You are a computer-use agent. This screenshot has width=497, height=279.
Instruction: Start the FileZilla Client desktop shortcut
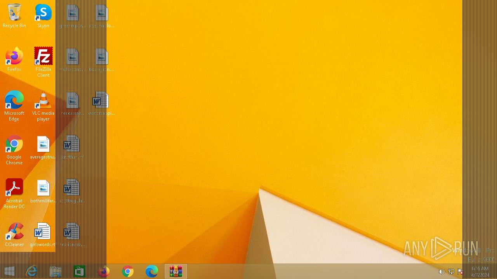pyautogui.click(x=43, y=62)
